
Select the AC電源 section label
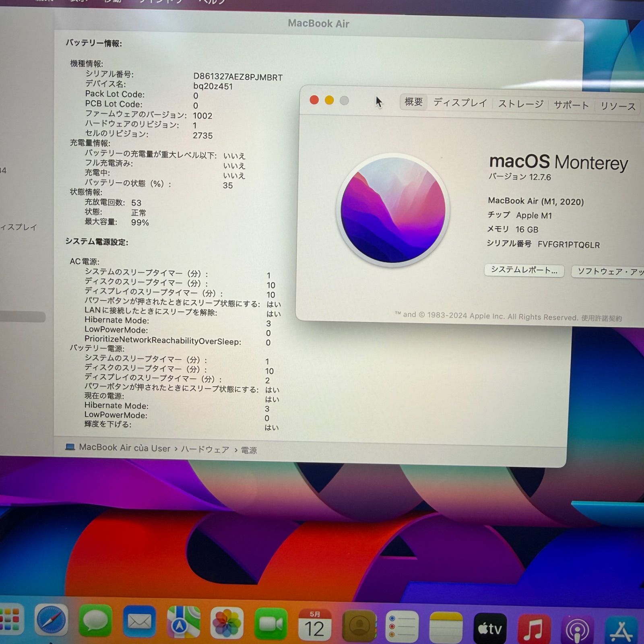[85, 261]
